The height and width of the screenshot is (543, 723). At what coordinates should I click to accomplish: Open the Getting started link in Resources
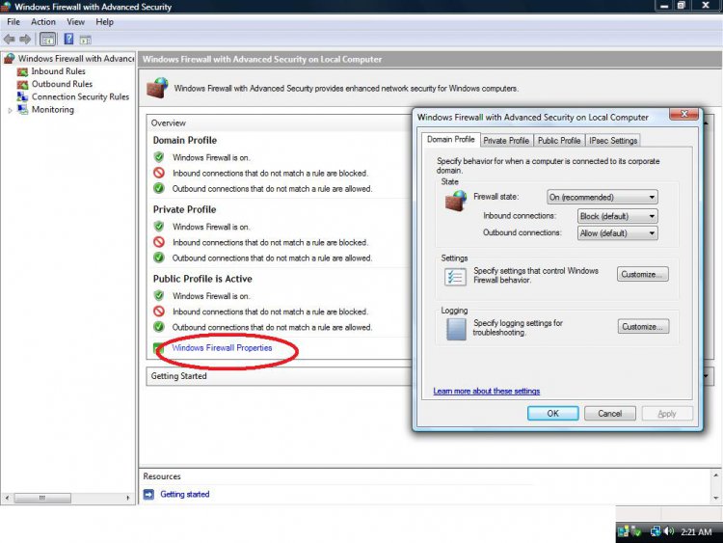coord(185,494)
